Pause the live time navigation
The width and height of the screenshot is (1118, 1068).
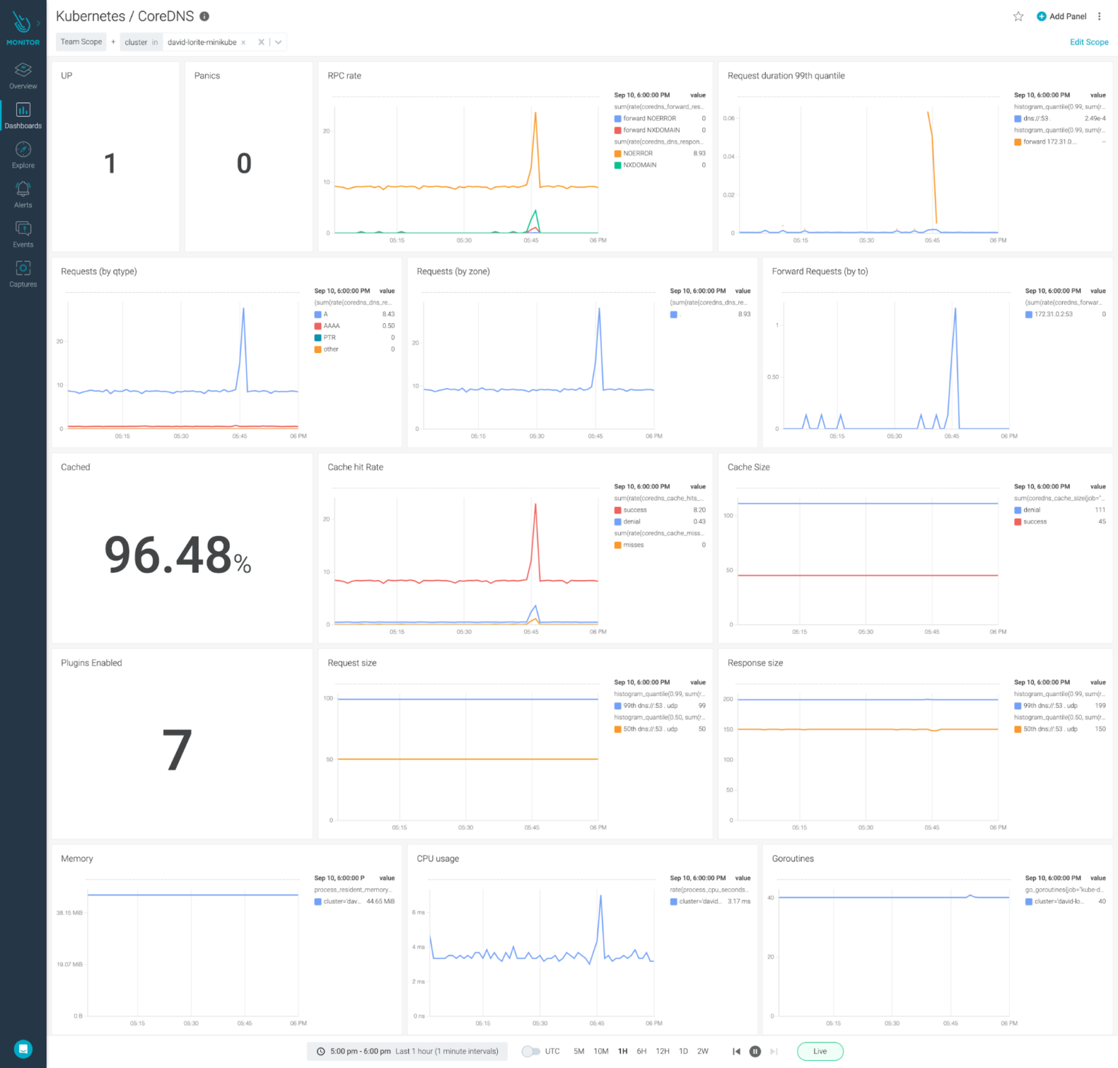pos(756,1051)
